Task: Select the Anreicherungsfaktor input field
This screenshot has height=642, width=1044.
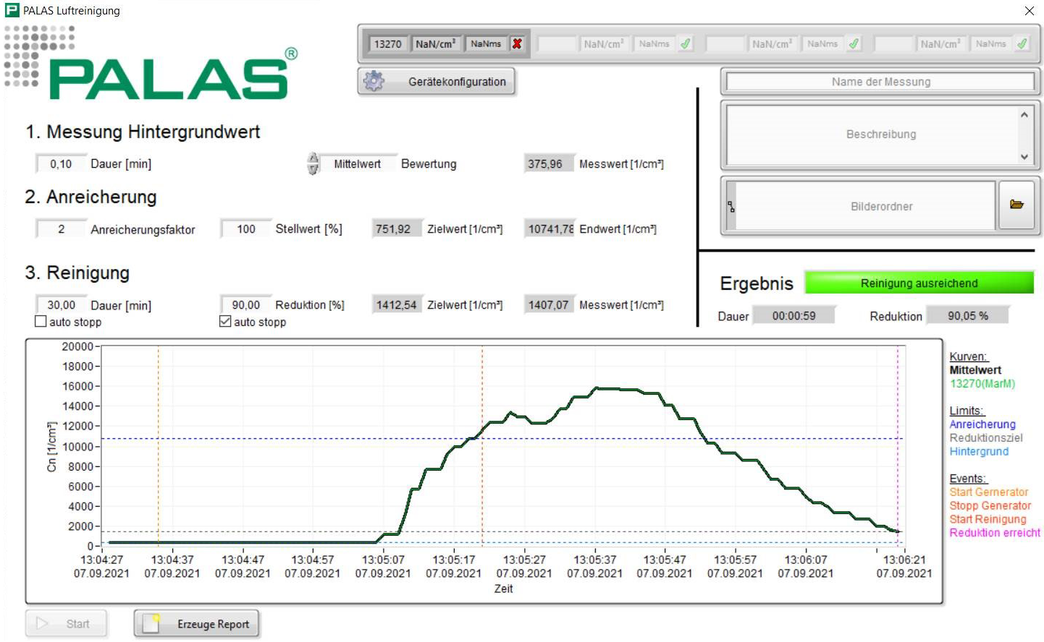Action: click(61, 229)
